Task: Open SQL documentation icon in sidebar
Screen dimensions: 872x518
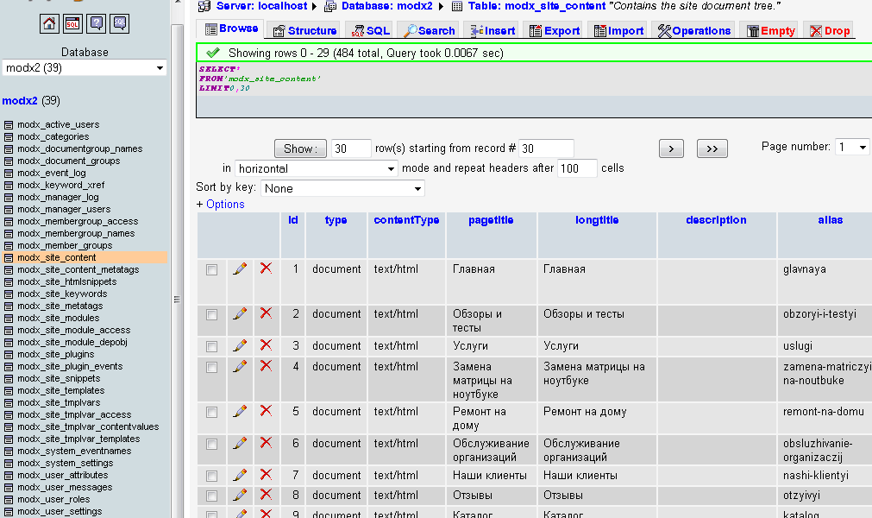Action: 120,23
